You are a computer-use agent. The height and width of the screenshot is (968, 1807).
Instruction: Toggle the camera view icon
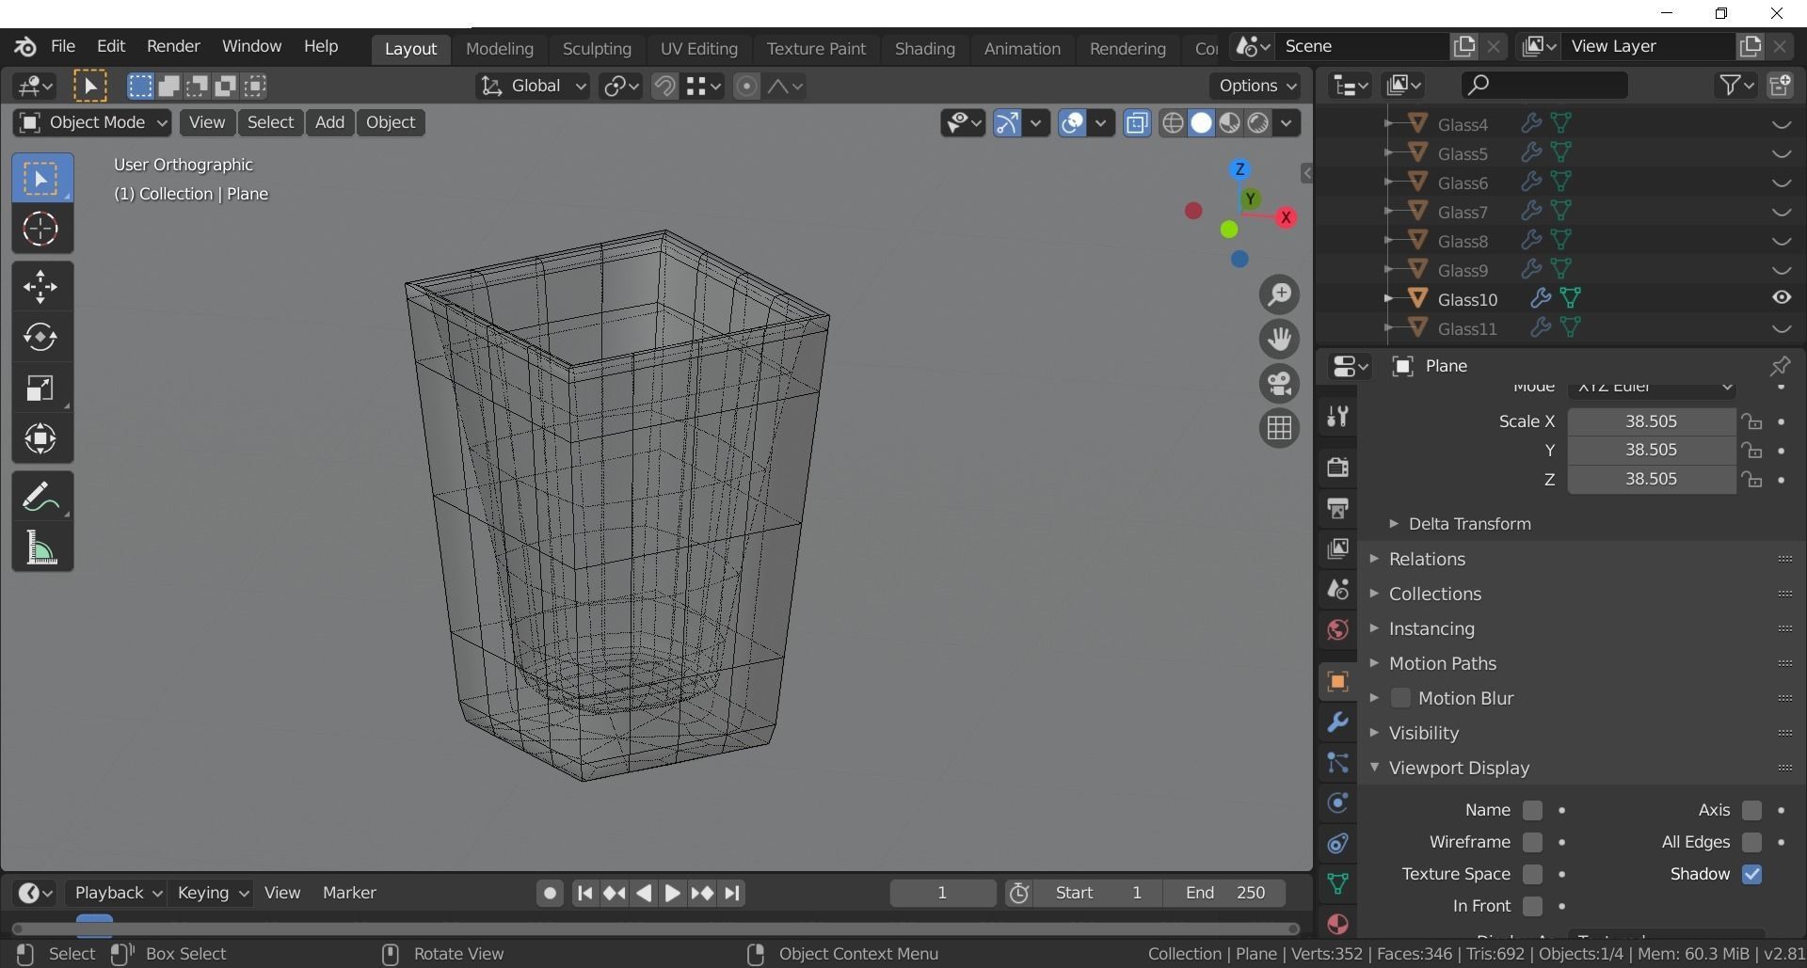1279,384
